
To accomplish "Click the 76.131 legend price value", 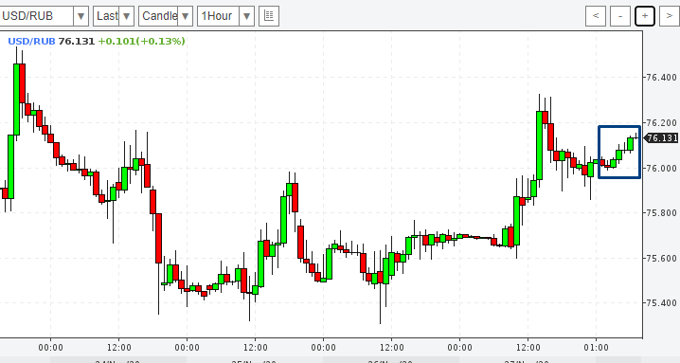I will click(77, 42).
